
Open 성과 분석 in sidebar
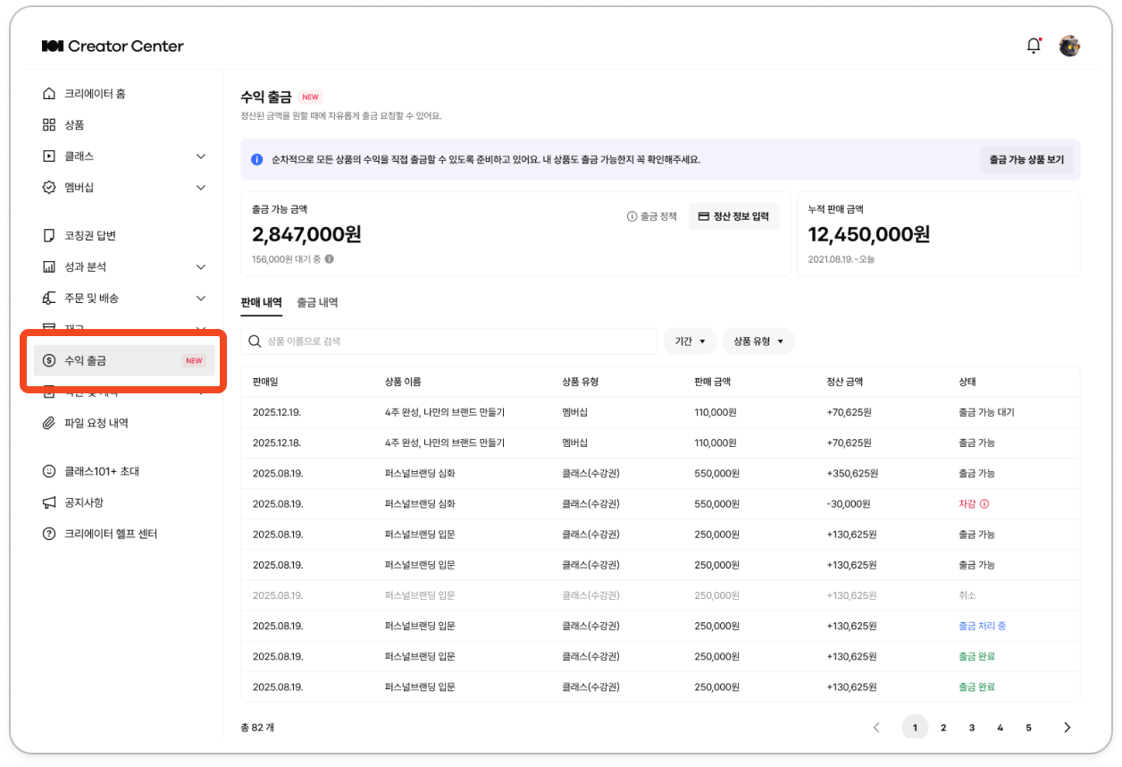[124, 267]
